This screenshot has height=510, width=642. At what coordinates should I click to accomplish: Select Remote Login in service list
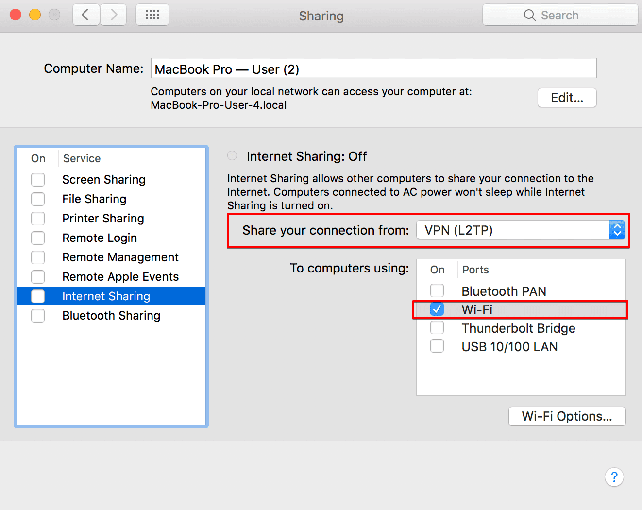100,238
